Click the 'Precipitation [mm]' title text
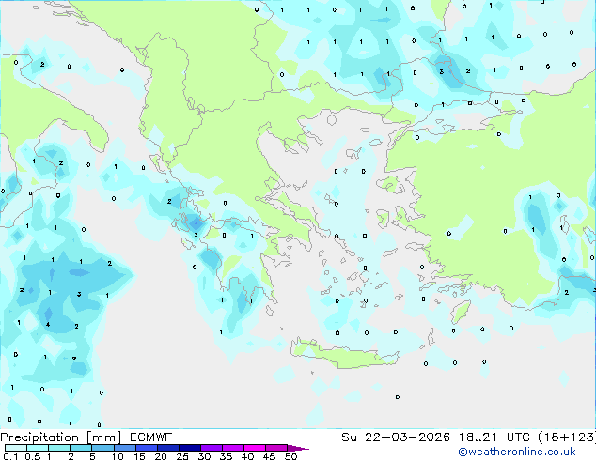The image size is (596, 460). coord(61,437)
